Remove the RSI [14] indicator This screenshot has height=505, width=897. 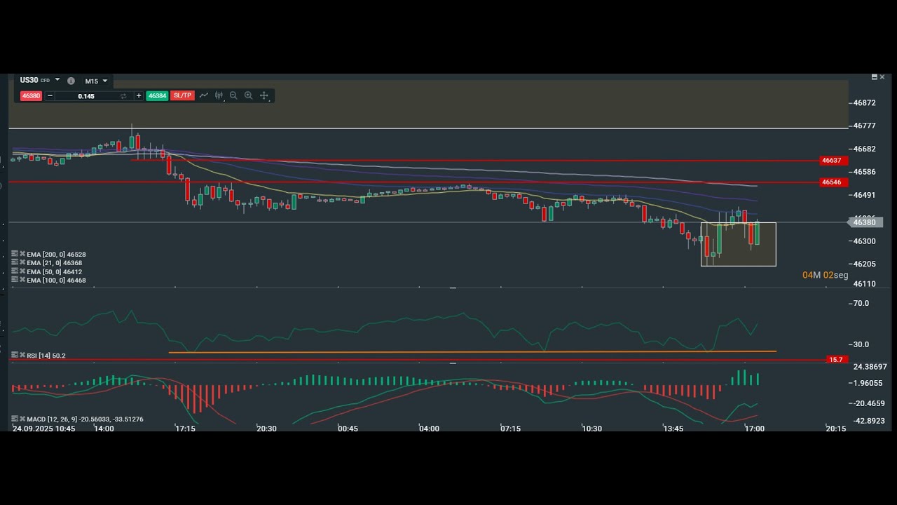(22, 356)
